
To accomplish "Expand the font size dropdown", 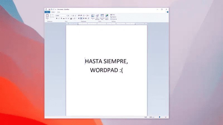I will [71, 16].
